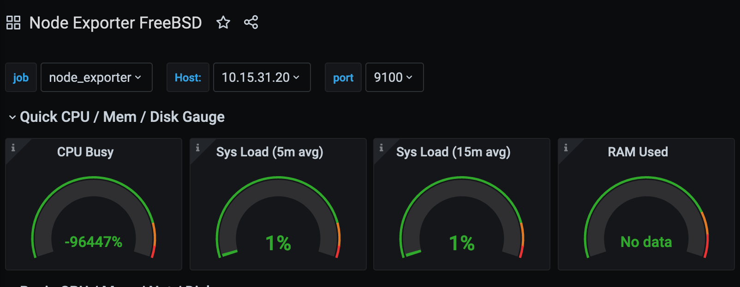This screenshot has height=287, width=740.
Task: Click the 1% value in Sys Load (5m avg)
Action: click(x=278, y=243)
